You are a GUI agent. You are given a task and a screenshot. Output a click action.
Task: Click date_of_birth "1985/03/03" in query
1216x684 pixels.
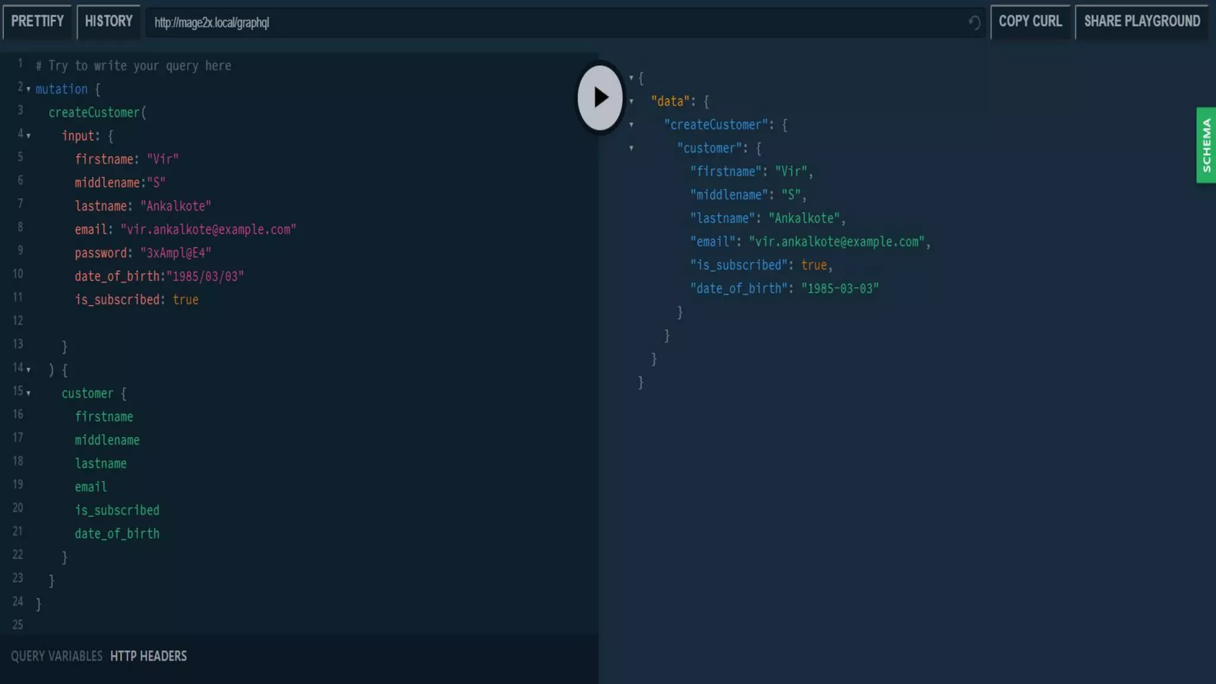pos(159,276)
